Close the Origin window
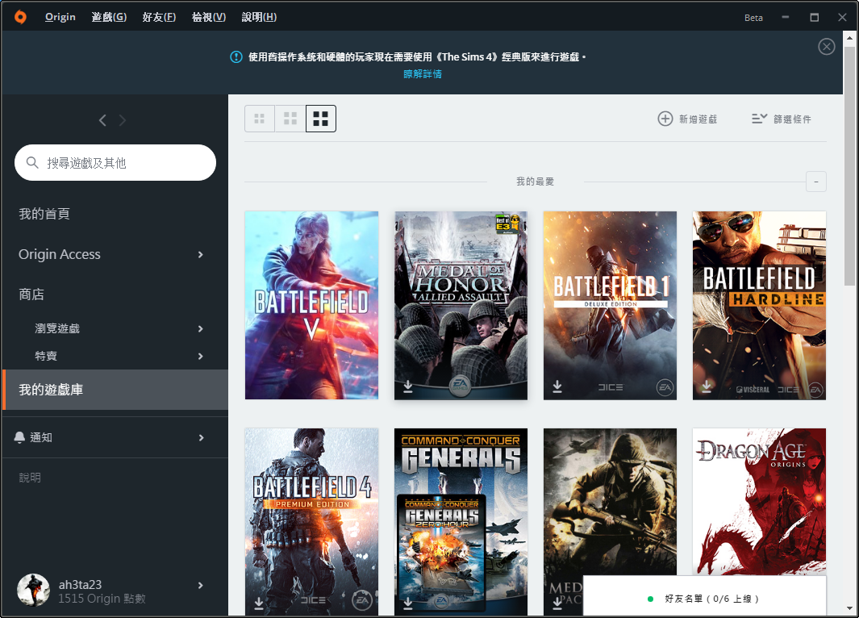This screenshot has width=859, height=618. (x=843, y=17)
